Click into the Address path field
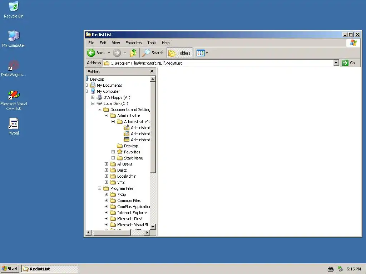This screenshot has width=366, height=274. (218, 63)
